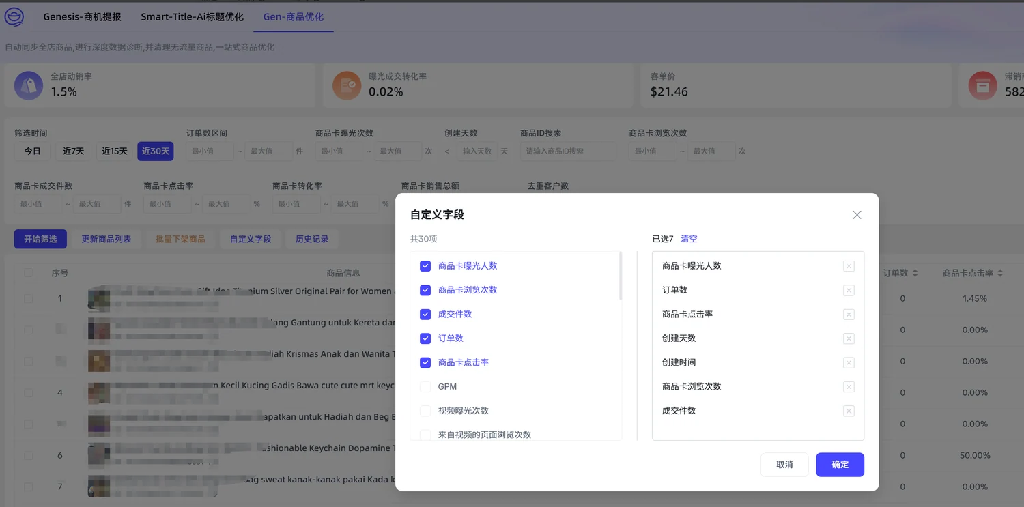Focus the 商品ID搜索 input field

(568, 151)
